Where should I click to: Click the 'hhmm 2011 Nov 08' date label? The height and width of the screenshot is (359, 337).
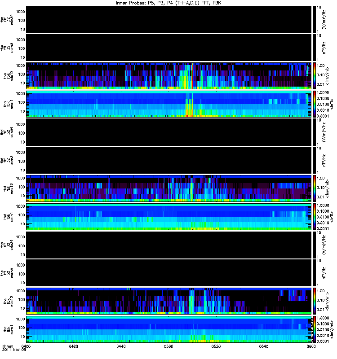(14, 348)
